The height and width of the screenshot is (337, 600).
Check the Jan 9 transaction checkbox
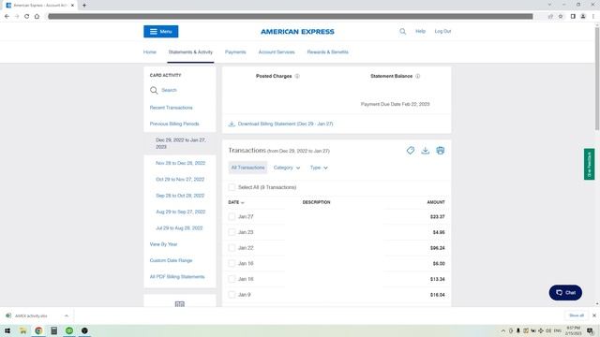[x=232, y=295]
